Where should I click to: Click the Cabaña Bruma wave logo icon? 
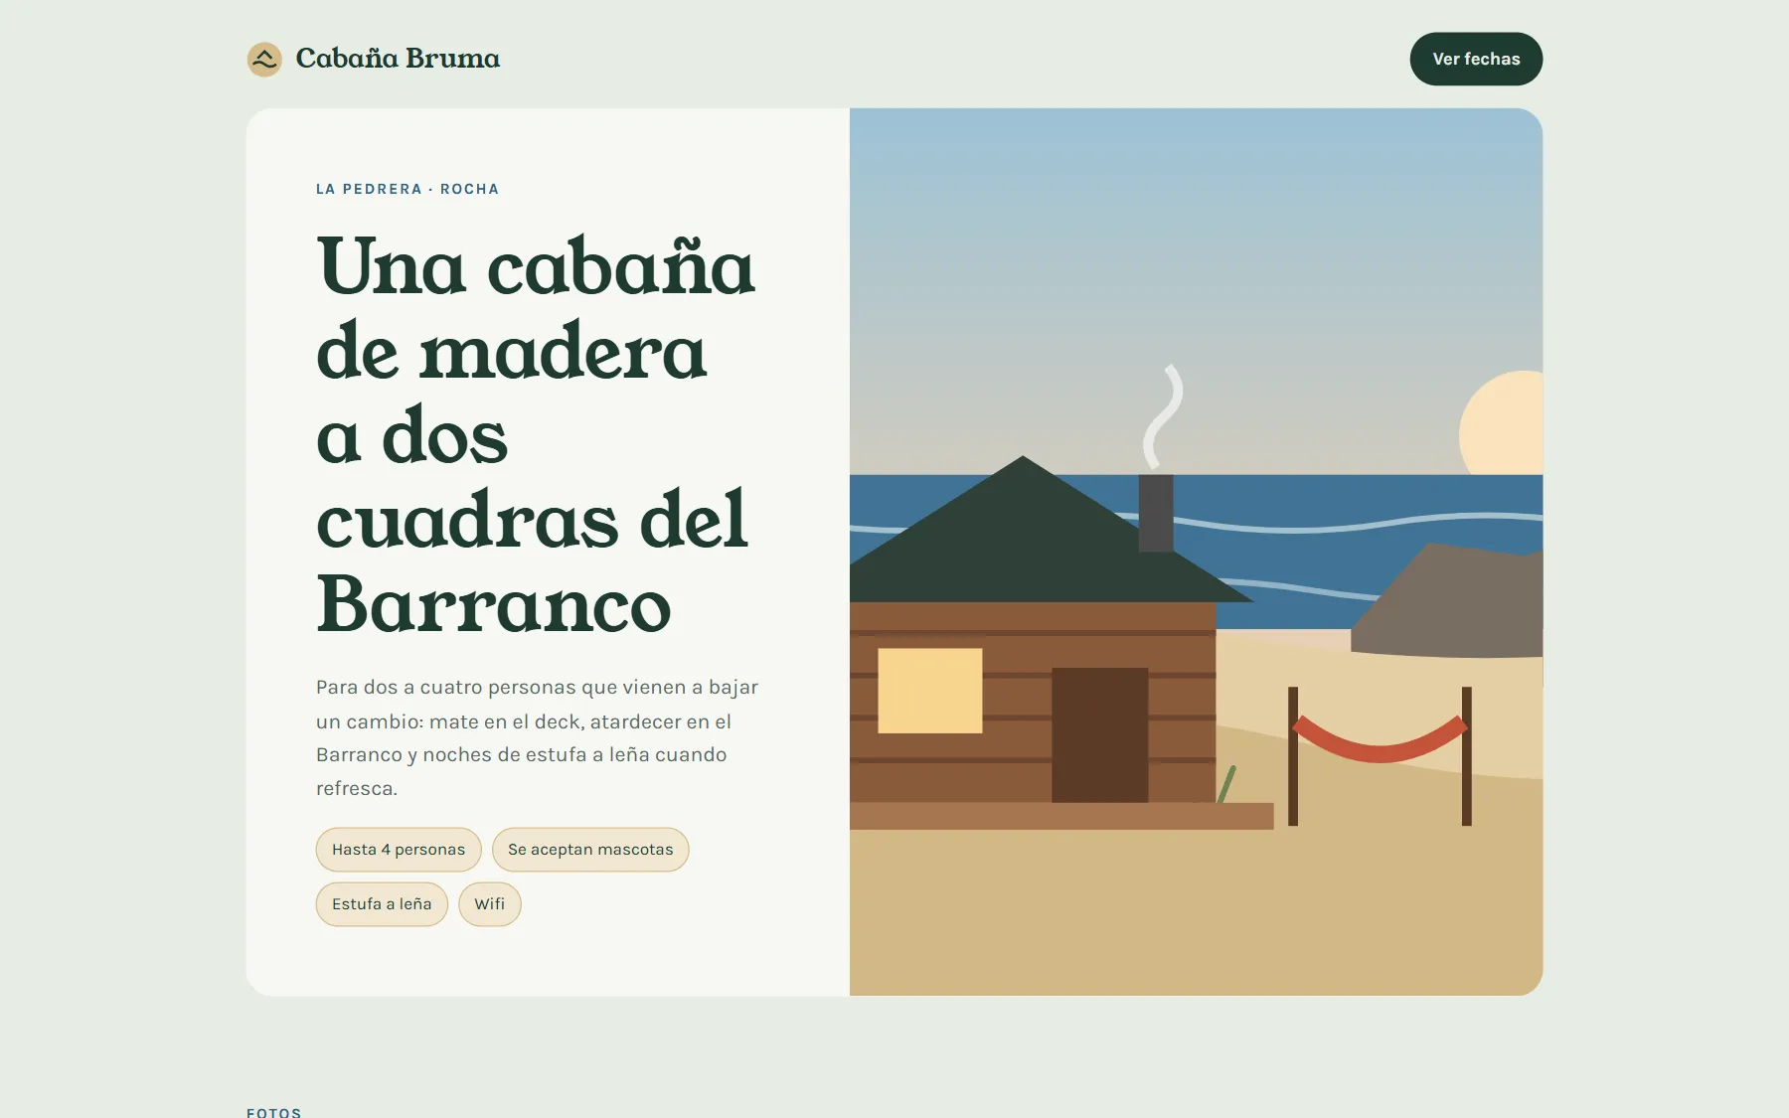coord(264,60)
